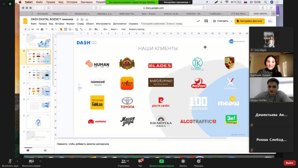Unmute with Включить звук button

pos(10,163)
